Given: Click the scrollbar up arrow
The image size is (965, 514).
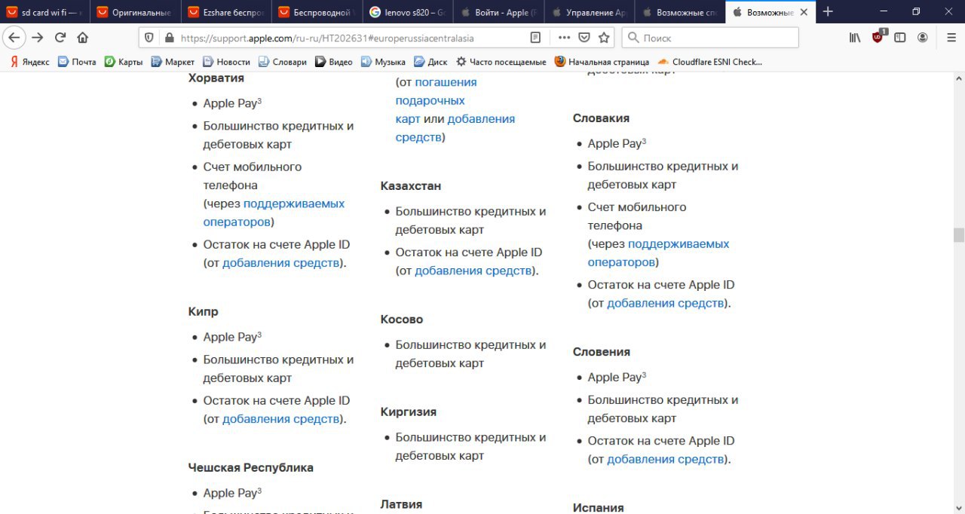Looking at the screenshot, I should 959,78.
